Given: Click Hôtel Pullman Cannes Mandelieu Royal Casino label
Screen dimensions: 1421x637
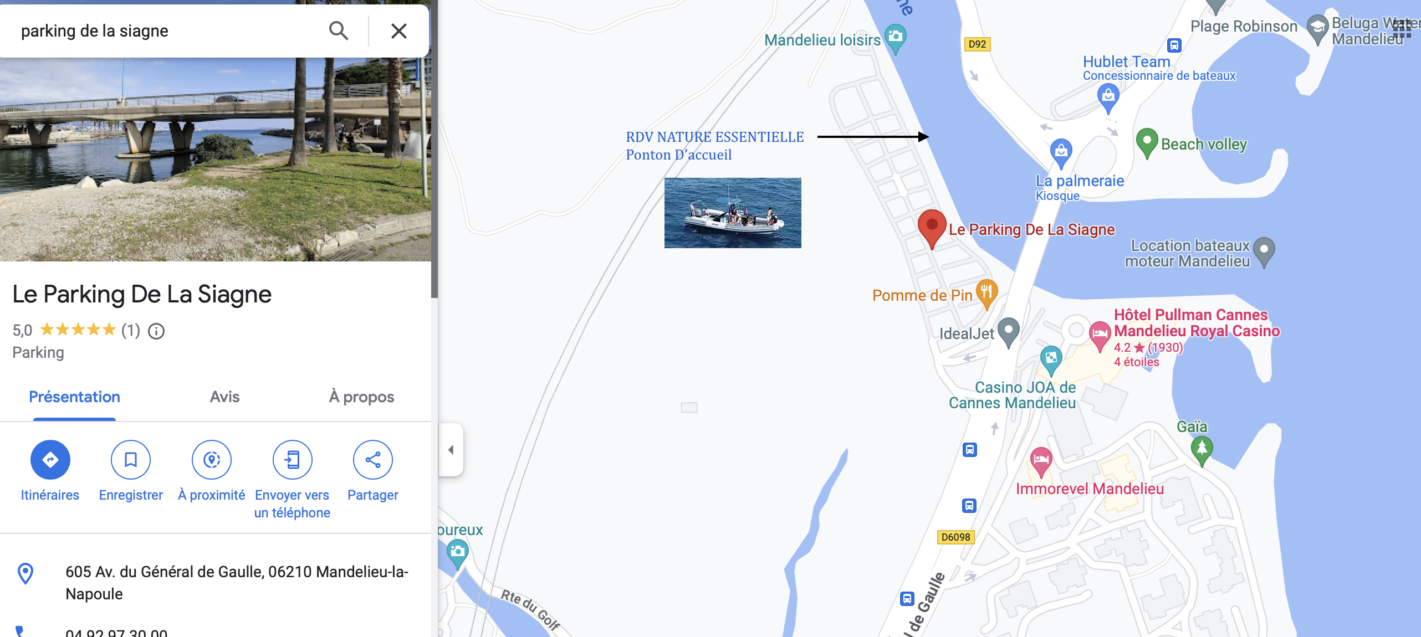Looking at the screenshot, I should coord(1197,323).
